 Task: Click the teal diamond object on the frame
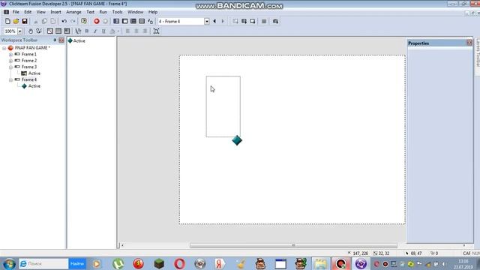(237, 140)
